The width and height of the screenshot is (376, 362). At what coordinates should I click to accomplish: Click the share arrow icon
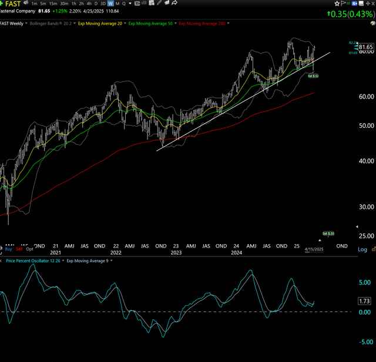[174, 3]
